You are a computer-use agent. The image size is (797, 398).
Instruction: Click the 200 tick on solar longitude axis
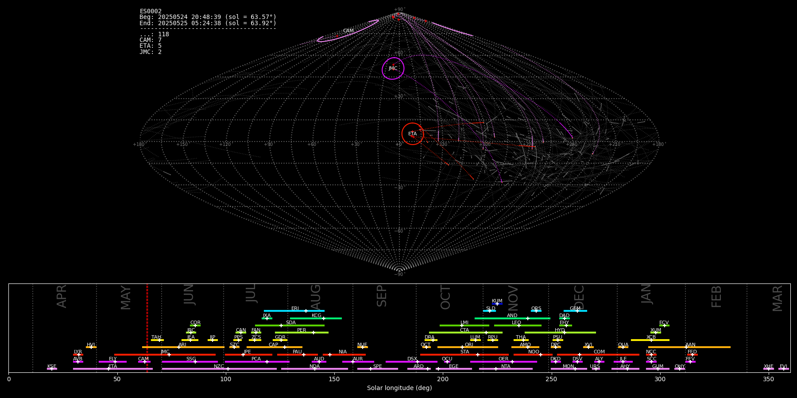coord(443,379)
